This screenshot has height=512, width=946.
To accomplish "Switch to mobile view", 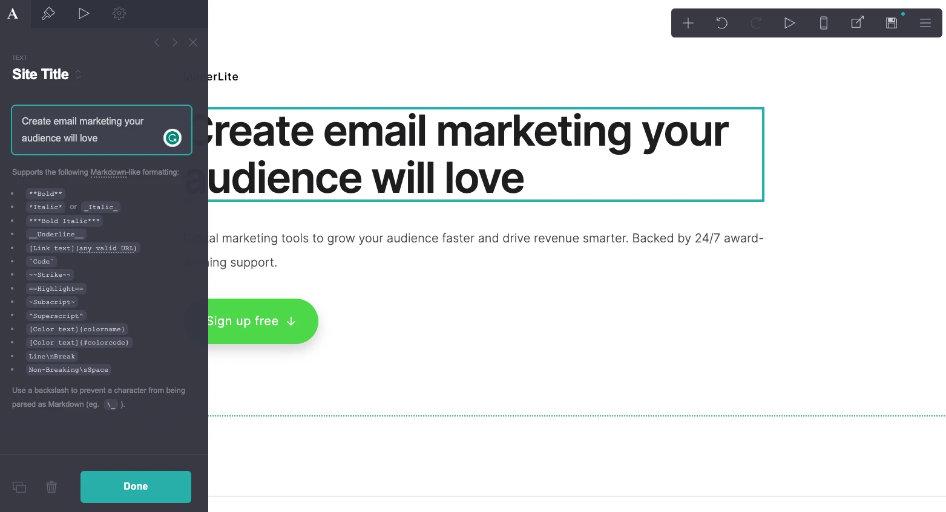I will tap(823, 23).
